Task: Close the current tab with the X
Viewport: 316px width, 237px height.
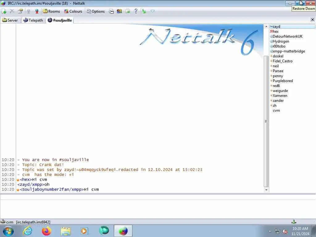Action: pos(313,19)
